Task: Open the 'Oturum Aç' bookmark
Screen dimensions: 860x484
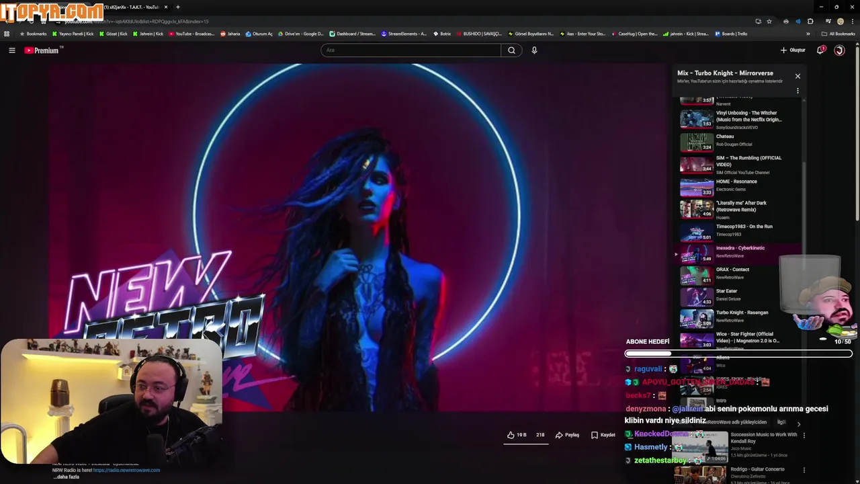Action: click(259, 34)
